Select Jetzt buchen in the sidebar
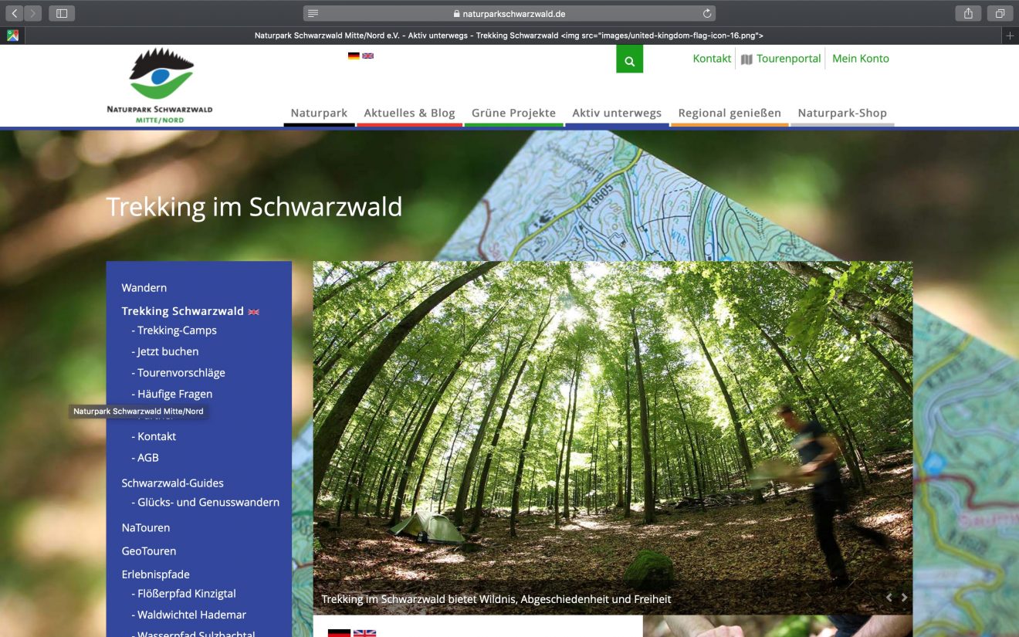1019x637 pixels. (168, 351)
